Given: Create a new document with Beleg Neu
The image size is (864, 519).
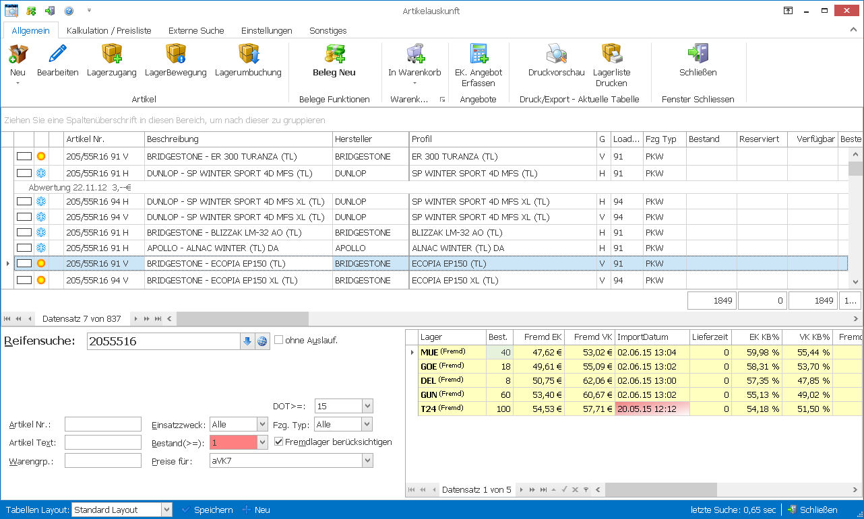Looking at the screenshot, I should [x=334, y=61].
